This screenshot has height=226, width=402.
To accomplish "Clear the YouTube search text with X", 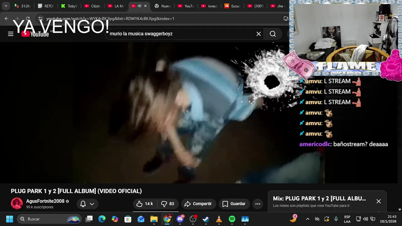I will pyautogui.click(x=258, y=34).
